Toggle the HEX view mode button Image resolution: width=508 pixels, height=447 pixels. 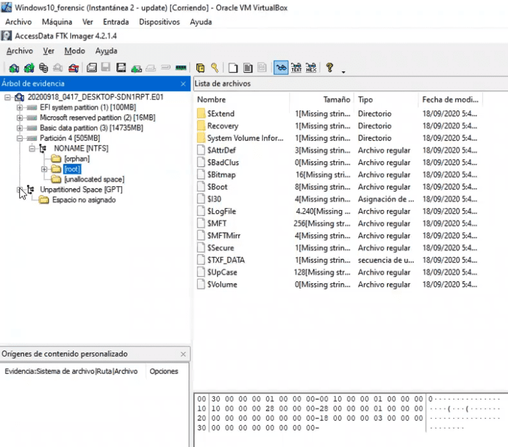point(311,68)
